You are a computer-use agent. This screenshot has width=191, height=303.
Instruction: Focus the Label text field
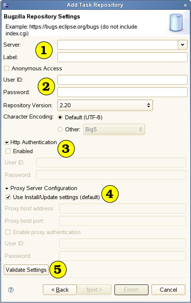[x=122, y=57]
